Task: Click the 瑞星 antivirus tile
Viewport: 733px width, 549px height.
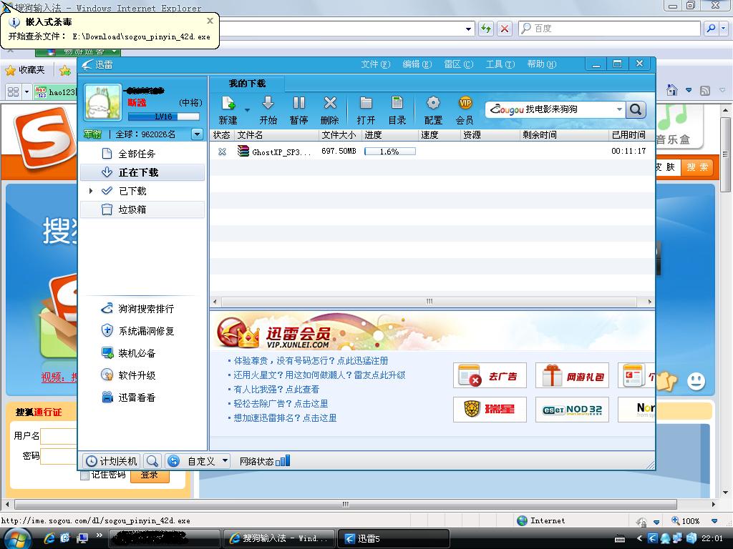Action: [x=490, y=410]
